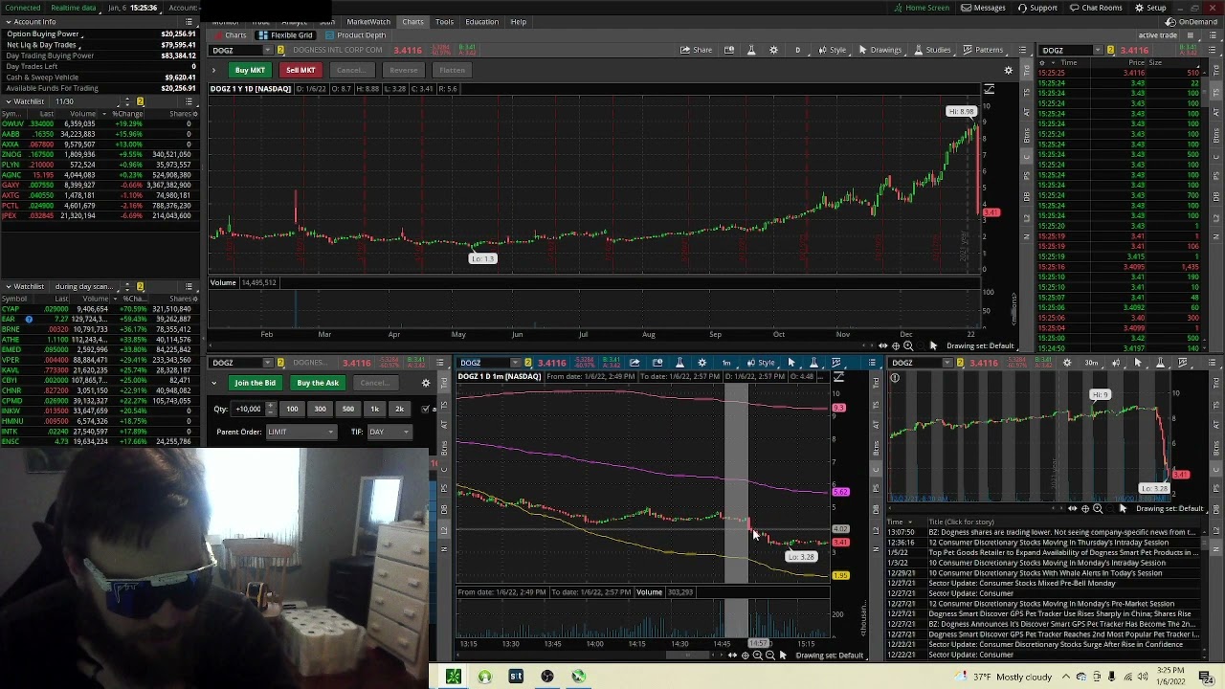
Task: Open the Tools tab
Action: pos(444,21)
